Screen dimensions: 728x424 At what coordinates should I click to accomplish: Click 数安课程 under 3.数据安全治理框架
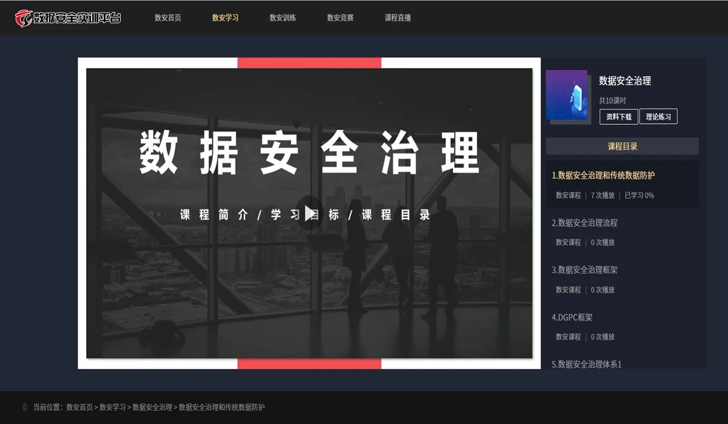[568, 290]
